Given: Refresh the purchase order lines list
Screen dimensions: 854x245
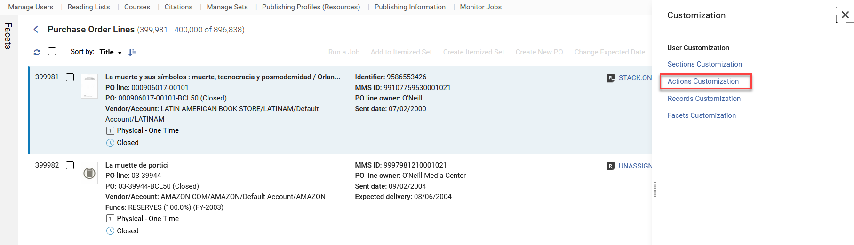Looking at the screenshot, I should click(37, 53).
